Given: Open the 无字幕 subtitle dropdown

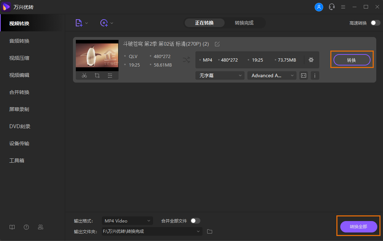Looking at the screenshot, I should click(x=220, y=75).
